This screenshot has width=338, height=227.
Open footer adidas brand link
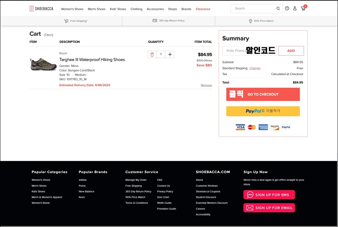[x=82, y=180]
